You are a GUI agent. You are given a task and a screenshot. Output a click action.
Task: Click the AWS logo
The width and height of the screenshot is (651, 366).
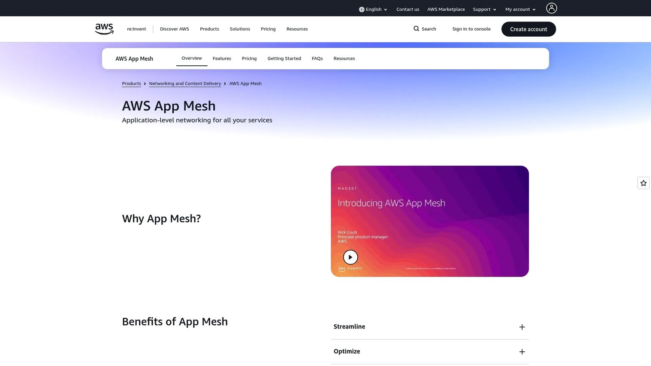coord(104,29)
